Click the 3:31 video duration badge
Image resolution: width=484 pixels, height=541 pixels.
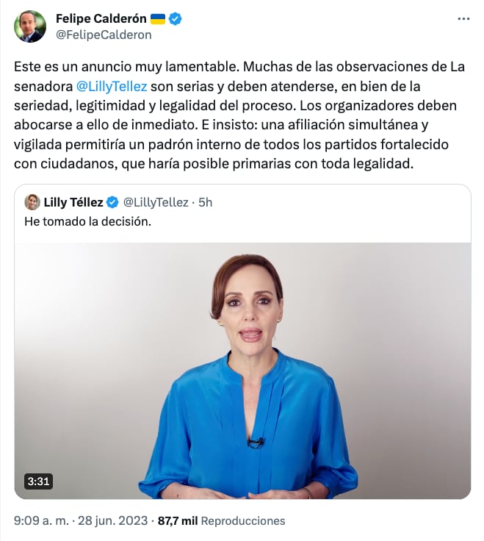point(38,481)
